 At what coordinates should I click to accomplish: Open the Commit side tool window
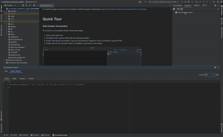point(1,18)
